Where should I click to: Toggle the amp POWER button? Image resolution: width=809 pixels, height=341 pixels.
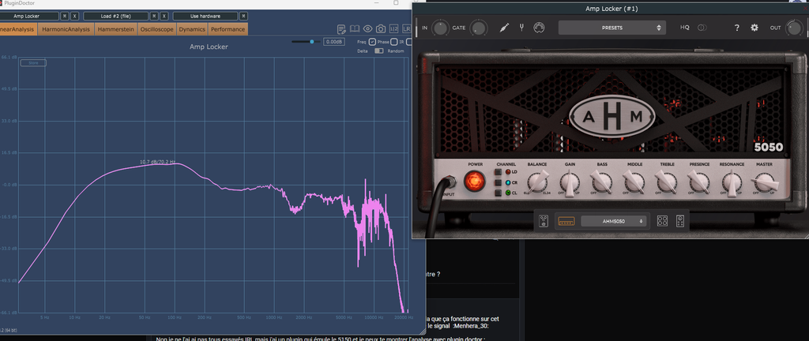pyautogui.click(x=474, y=182)
